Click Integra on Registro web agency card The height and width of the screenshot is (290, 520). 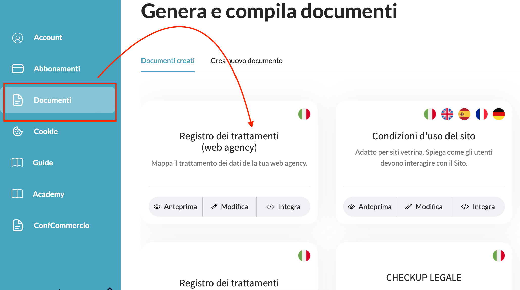(283, 207)
